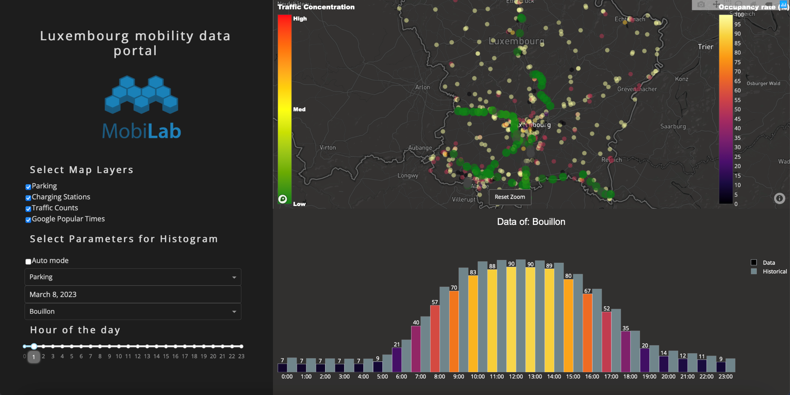Viewport: 790px width, 395px height.
Task: Uncheck the Traffic Counts layer
Action: [x=28, y=209]
